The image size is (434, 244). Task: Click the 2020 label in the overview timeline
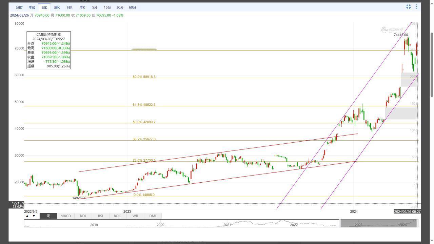click(x=160, y=225)
